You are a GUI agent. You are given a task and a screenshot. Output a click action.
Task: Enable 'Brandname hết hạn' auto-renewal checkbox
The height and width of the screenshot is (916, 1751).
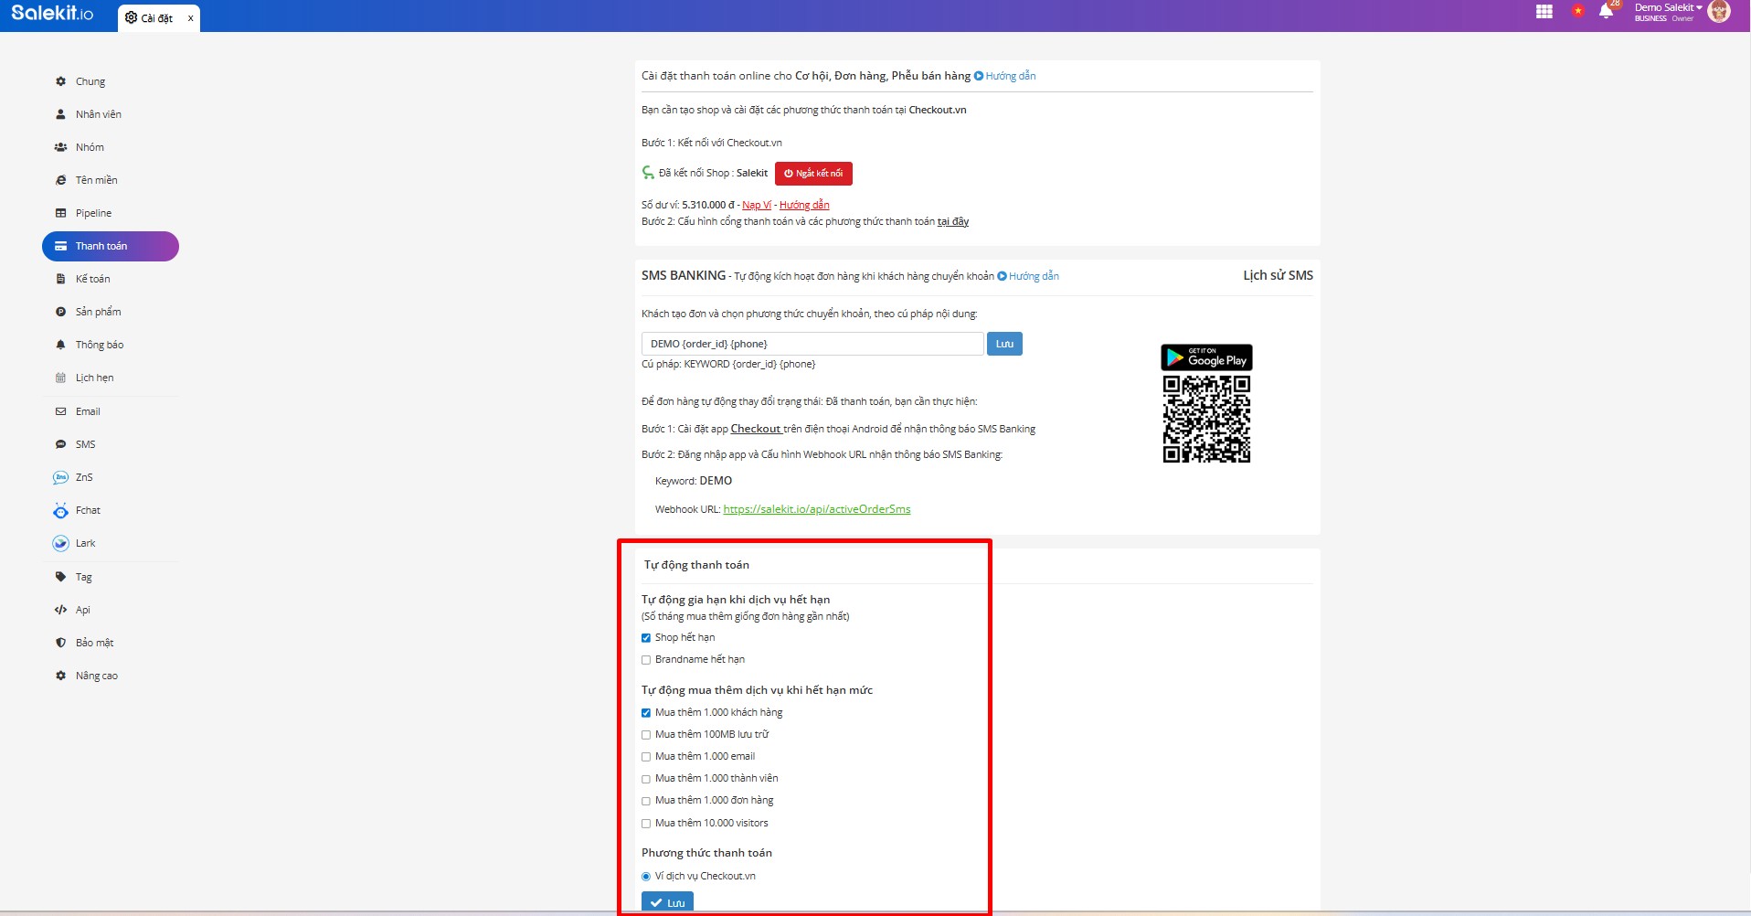[x=646, y=660]
